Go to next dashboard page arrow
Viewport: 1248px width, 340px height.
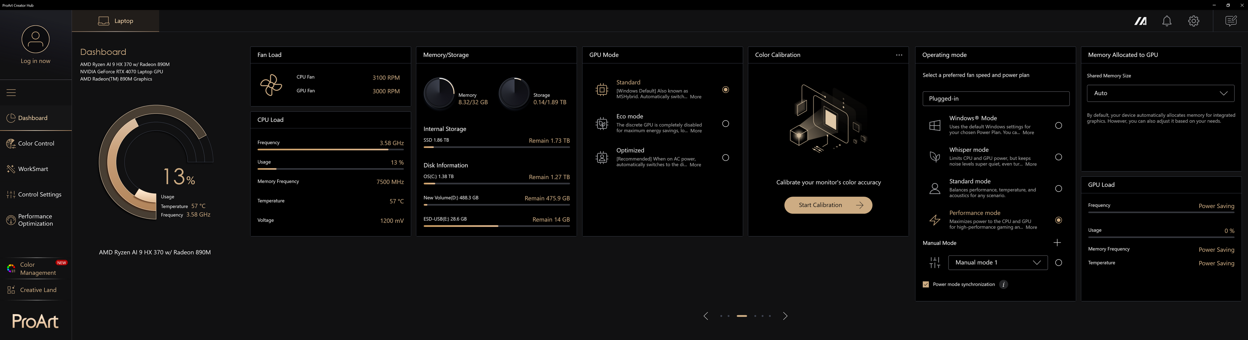pyautogui.click(x=785, y=316)
